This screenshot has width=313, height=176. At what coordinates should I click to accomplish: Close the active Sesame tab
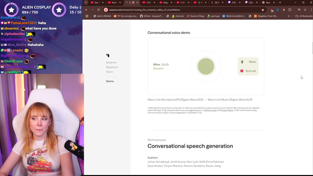tap(137, 2)
